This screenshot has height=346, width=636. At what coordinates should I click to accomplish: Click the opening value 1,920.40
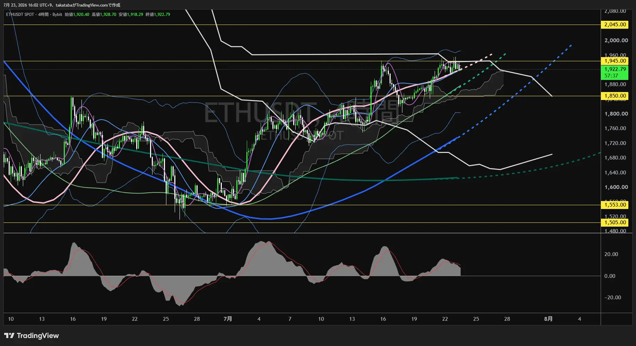coord(81,15)
